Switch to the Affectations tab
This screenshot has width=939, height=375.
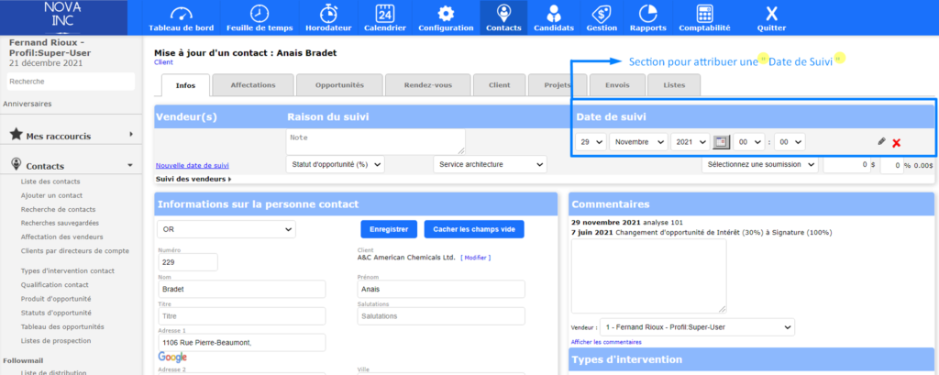(253, 85)
